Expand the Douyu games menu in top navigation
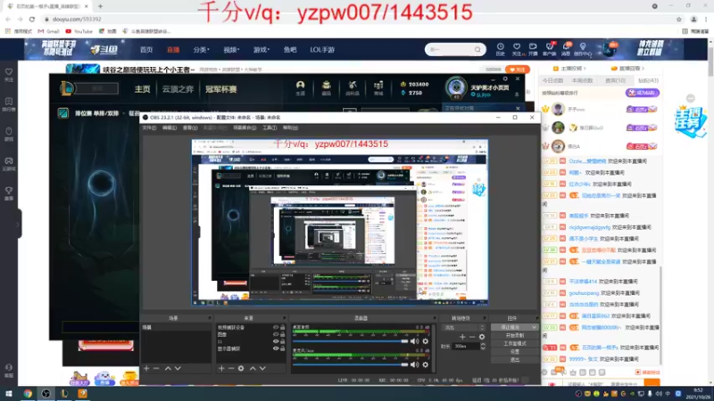 click(262, 50)
